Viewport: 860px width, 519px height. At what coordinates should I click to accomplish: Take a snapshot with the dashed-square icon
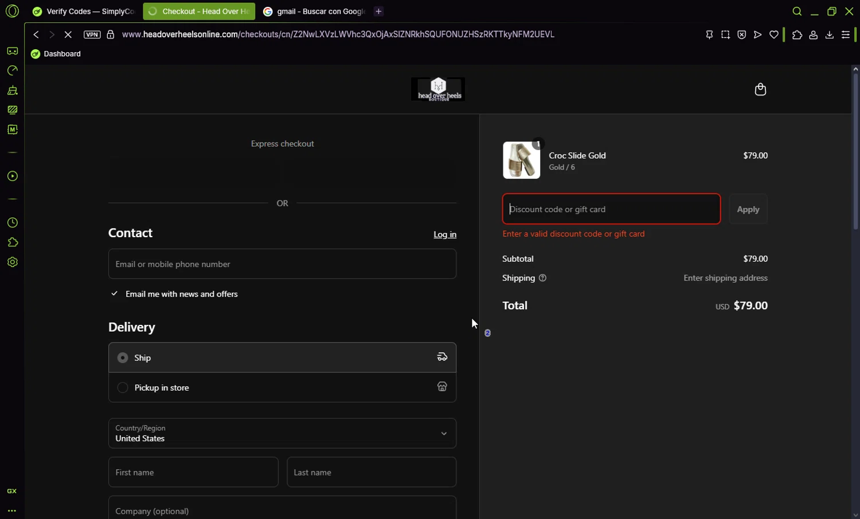tap(725, 35)
